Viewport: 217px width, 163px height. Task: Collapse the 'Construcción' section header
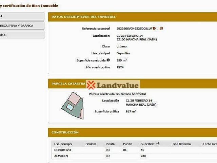coord(65,132)
